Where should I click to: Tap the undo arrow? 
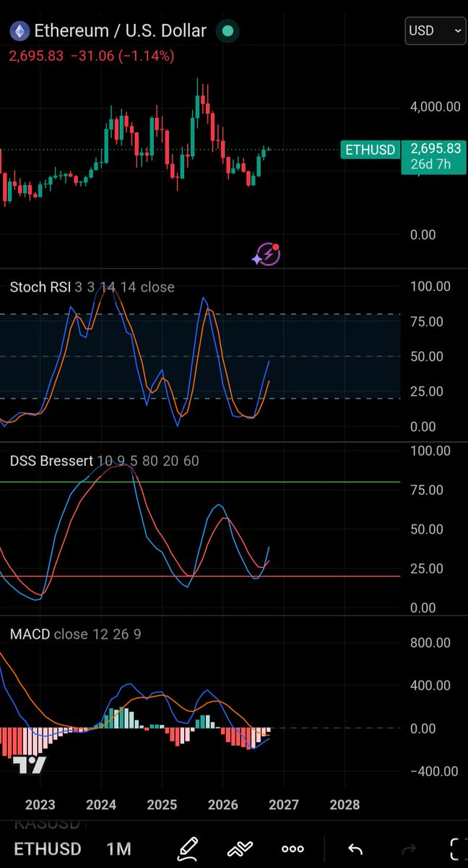point(355,848)
